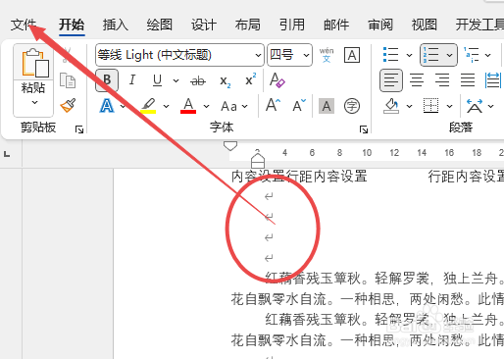The image size is (504, 359).
Task: Click the distributed alignment icon
Action: click(x=493, y=80)
